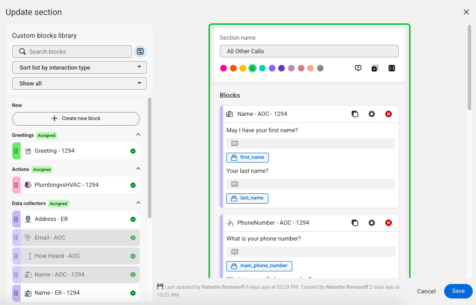This screenshot has height=305, width=476.
Task: Click the 'May I have your first name?' text
Action: click(x=262, y=130)
